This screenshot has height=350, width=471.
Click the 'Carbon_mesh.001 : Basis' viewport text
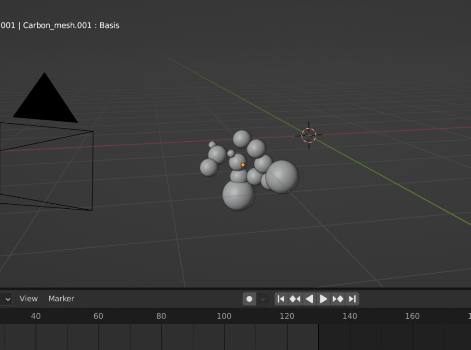(71, 25)
